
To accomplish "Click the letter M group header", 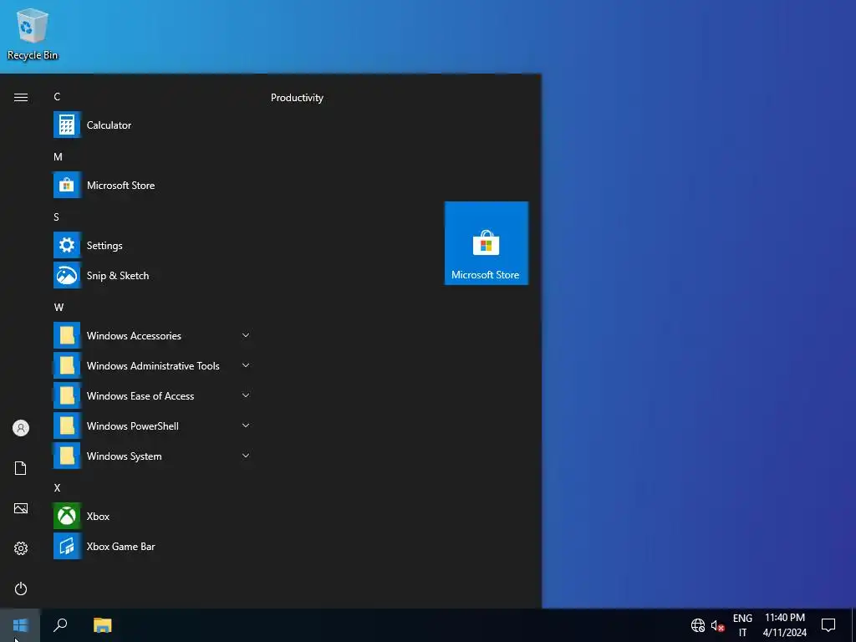I will tap(58, 156).
